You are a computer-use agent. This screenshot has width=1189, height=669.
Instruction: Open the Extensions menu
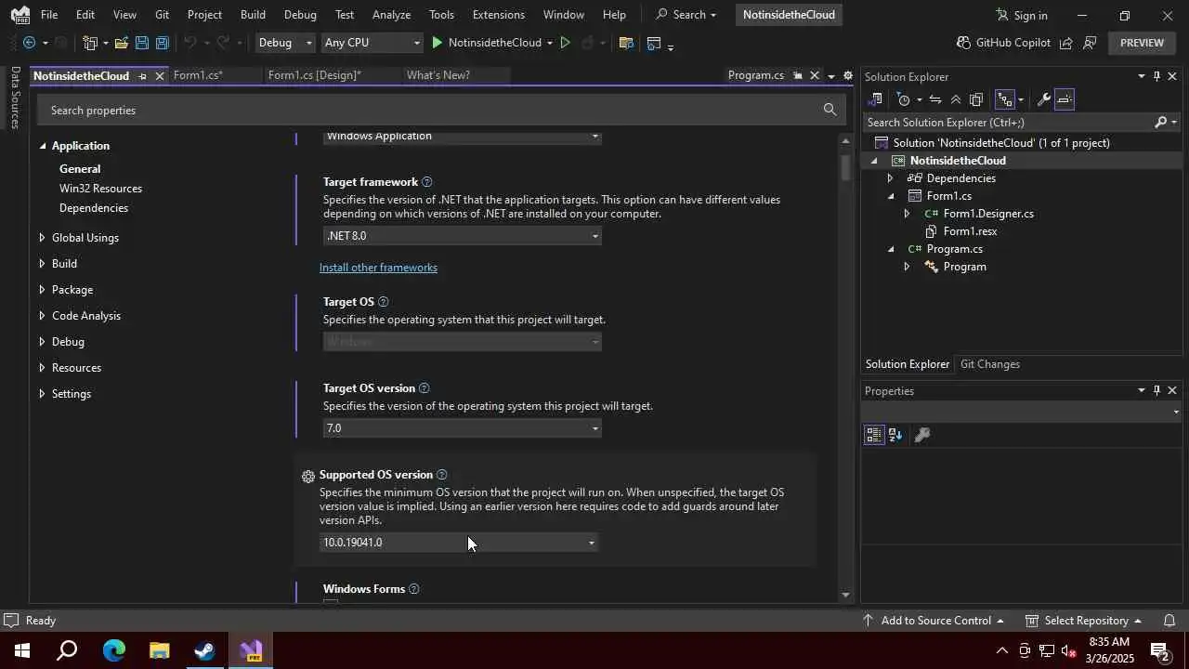click(x=498, y=15)
